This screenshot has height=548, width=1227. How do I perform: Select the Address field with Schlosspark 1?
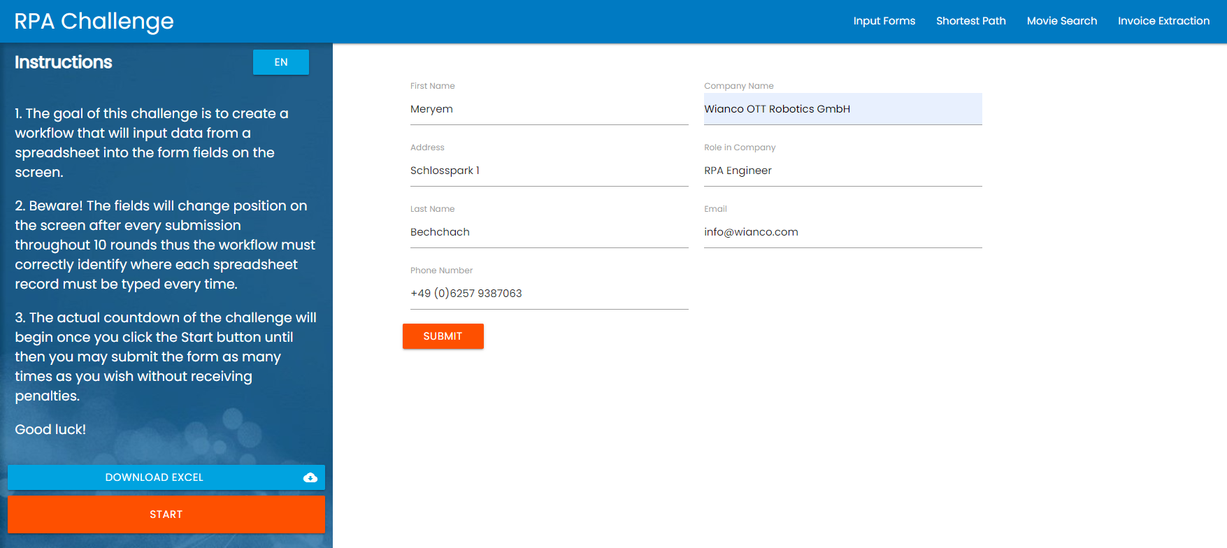click(549, 171)
